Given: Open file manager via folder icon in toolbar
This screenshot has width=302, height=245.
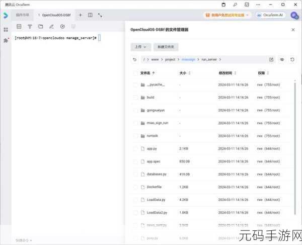Looking at the screenshot, I should [41, 26].
